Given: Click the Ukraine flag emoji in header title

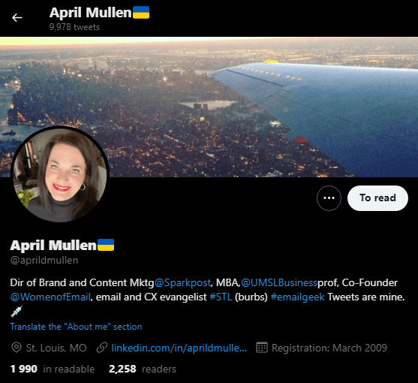Looking at the screenshot, I should click(x=141, y=13).
